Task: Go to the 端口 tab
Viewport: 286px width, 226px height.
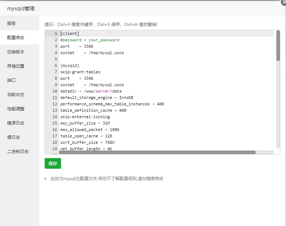Action: click(20, 80)
